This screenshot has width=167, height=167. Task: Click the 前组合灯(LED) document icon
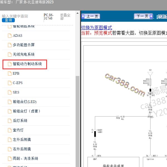[10, 102]
